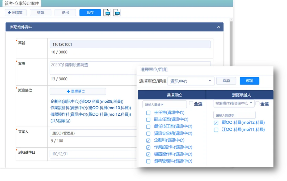Export the case as ODT file icon
Screen dimensions: 287x181
coord(117,13)
